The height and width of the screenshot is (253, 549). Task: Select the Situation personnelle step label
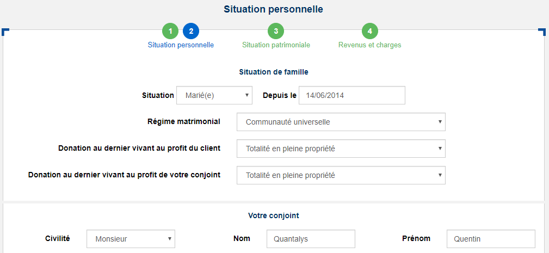tap(181, 45)
